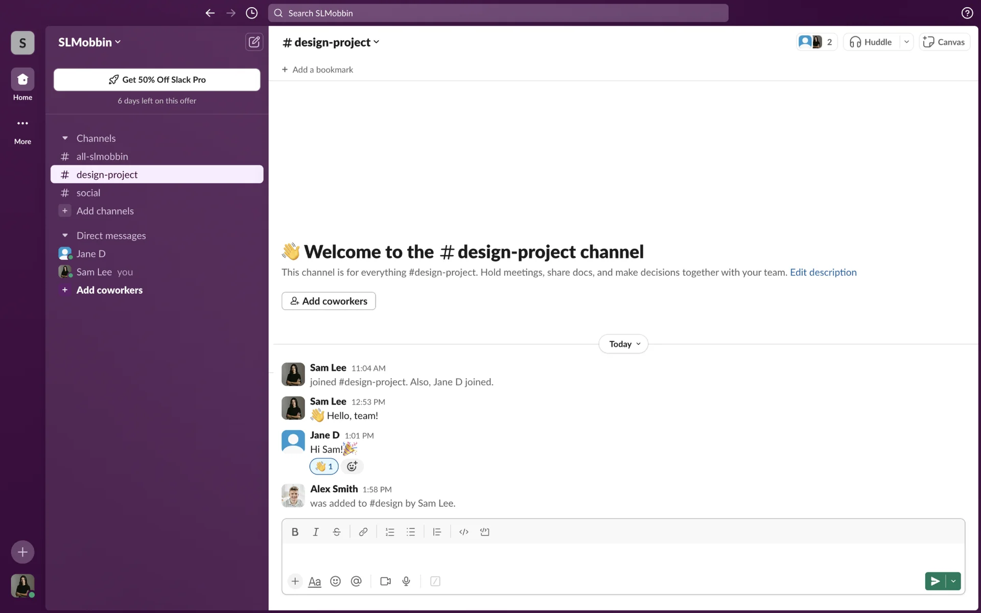Toggle strikethrough formatting
The image size is (981, 613).
(x=336, y=532)
